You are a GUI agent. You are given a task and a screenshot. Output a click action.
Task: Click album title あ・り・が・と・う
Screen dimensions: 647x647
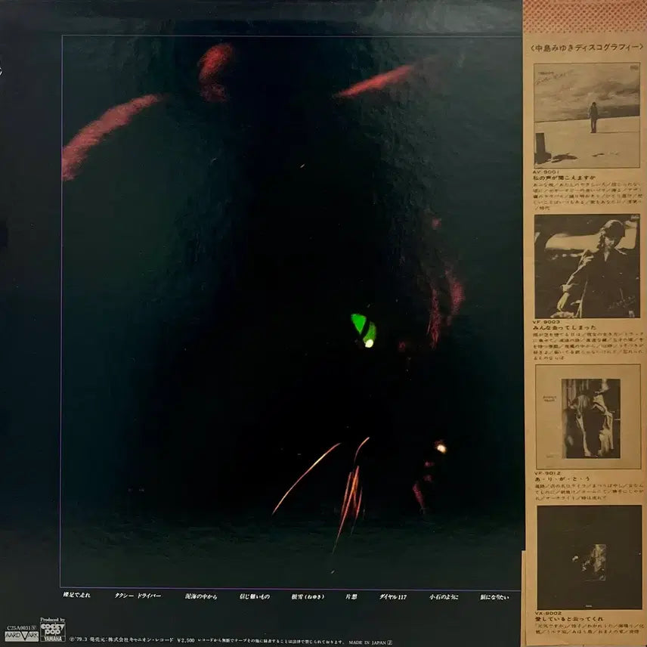(x=562, y=479)
